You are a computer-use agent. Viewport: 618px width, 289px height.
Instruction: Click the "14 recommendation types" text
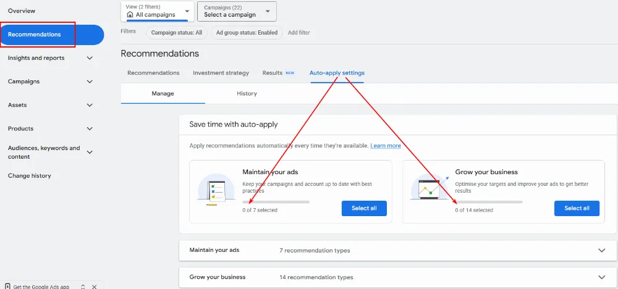tap(316, 277)
